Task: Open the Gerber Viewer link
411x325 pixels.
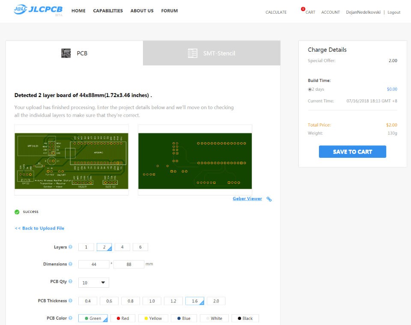Action: [247, 199]
